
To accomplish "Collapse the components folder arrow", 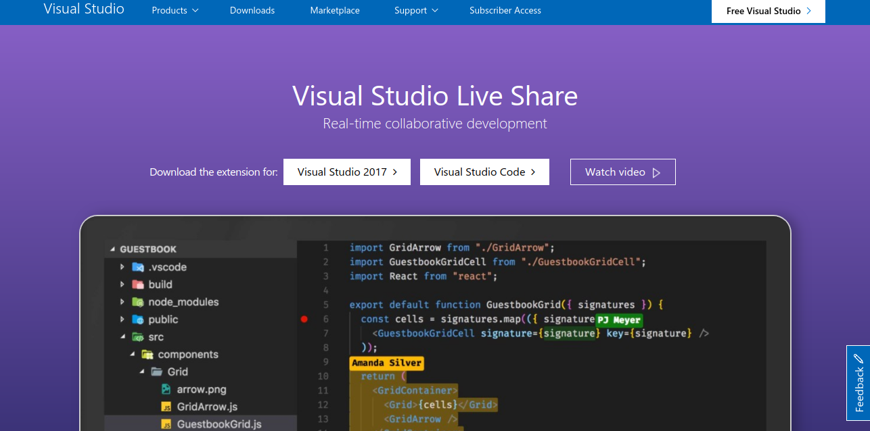I will click(x=133, y=354).
